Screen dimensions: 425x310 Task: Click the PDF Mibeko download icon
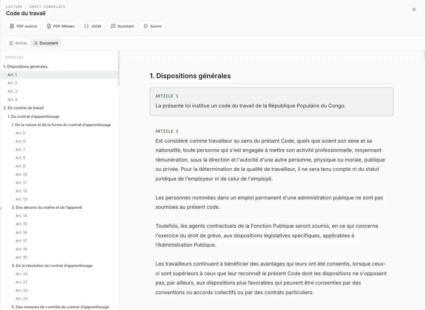point(49,26)
